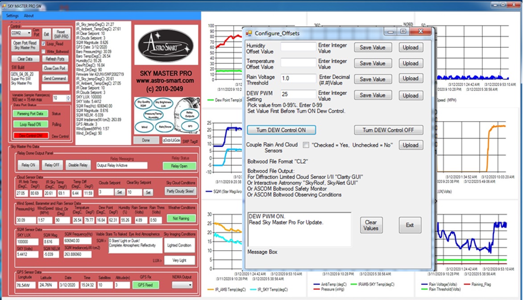
Task: Click the Done button
Action: click(x=146, y=140)
